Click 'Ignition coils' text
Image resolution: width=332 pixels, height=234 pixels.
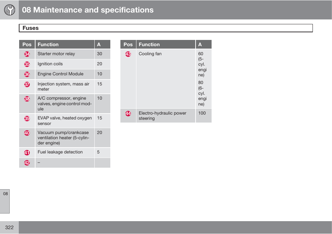point(50,64)
